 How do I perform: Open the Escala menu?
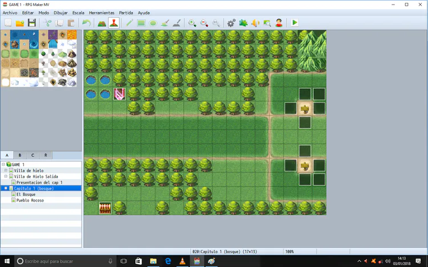click(78, 13)
